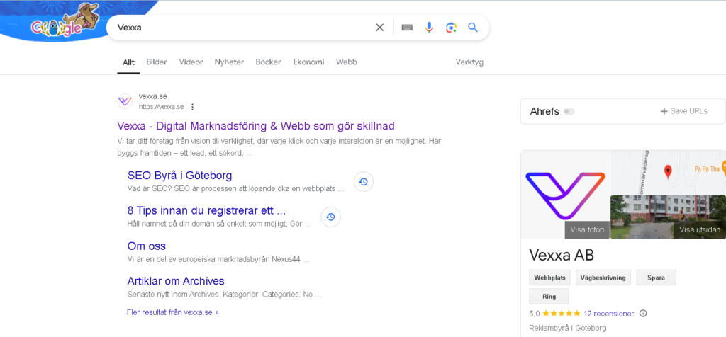The height and width of the screenshot is (337, 726).
Task: Click Visa foton on logo image
Action: tap(587, 230)
